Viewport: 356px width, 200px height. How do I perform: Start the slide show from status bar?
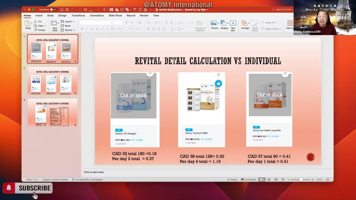[283, 179]
